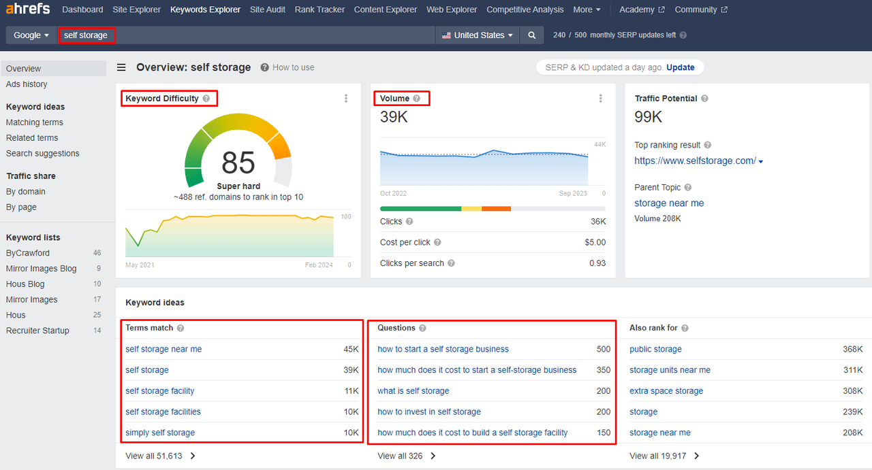Click the Update SERP link
Viewport: 872px width, 470px height.
tap(681, 67)
